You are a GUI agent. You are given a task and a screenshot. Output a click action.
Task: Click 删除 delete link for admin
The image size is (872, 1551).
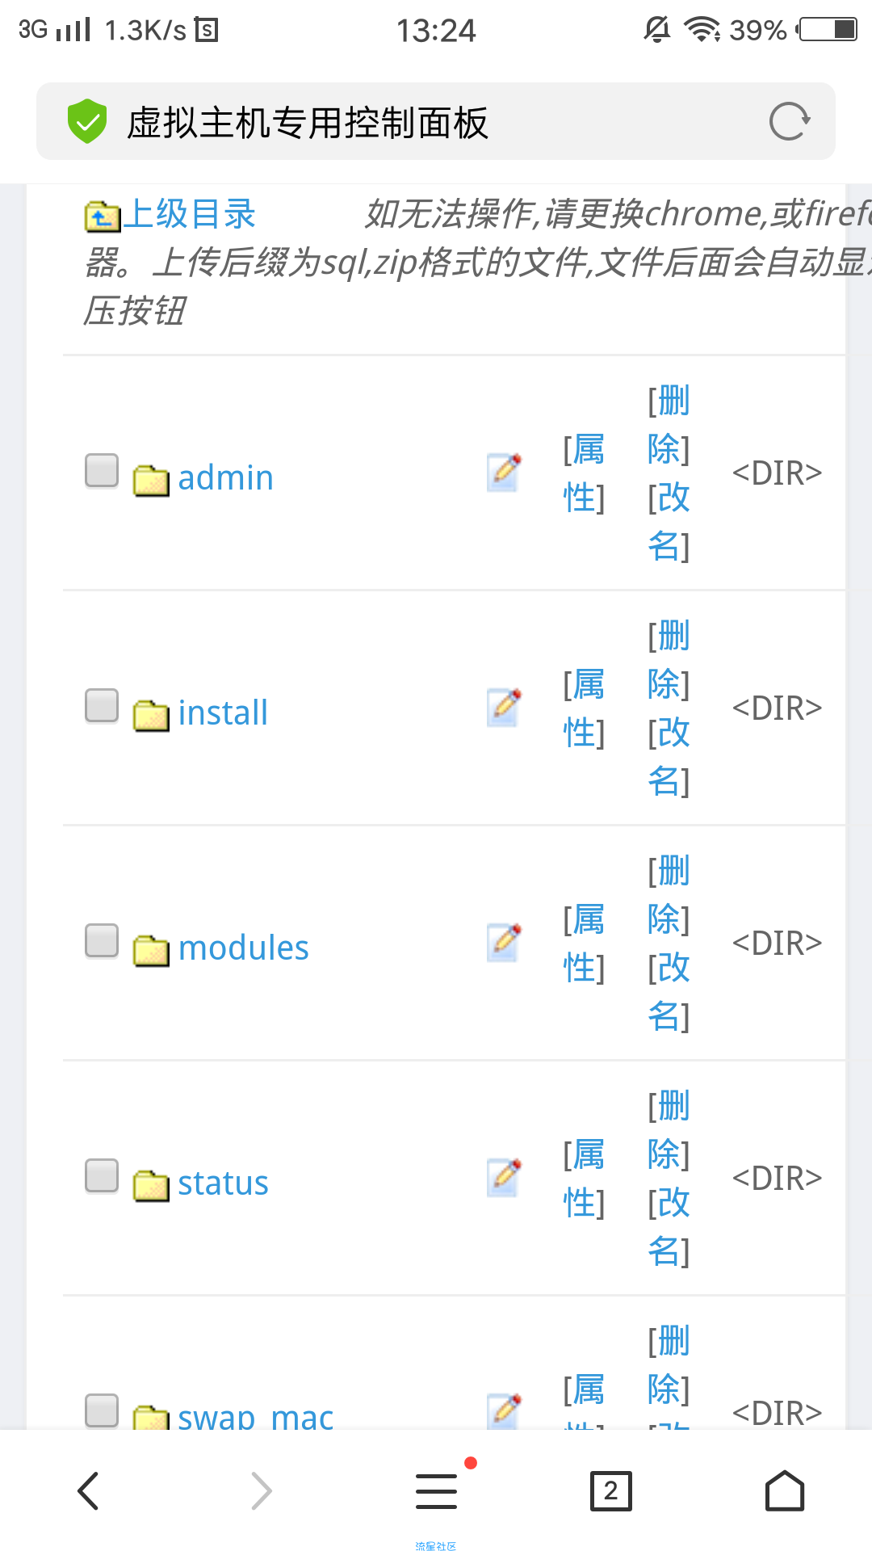point(669,424)
